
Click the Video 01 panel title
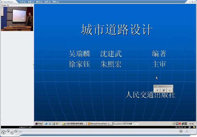pyautogui.click(x=5, y=5)
